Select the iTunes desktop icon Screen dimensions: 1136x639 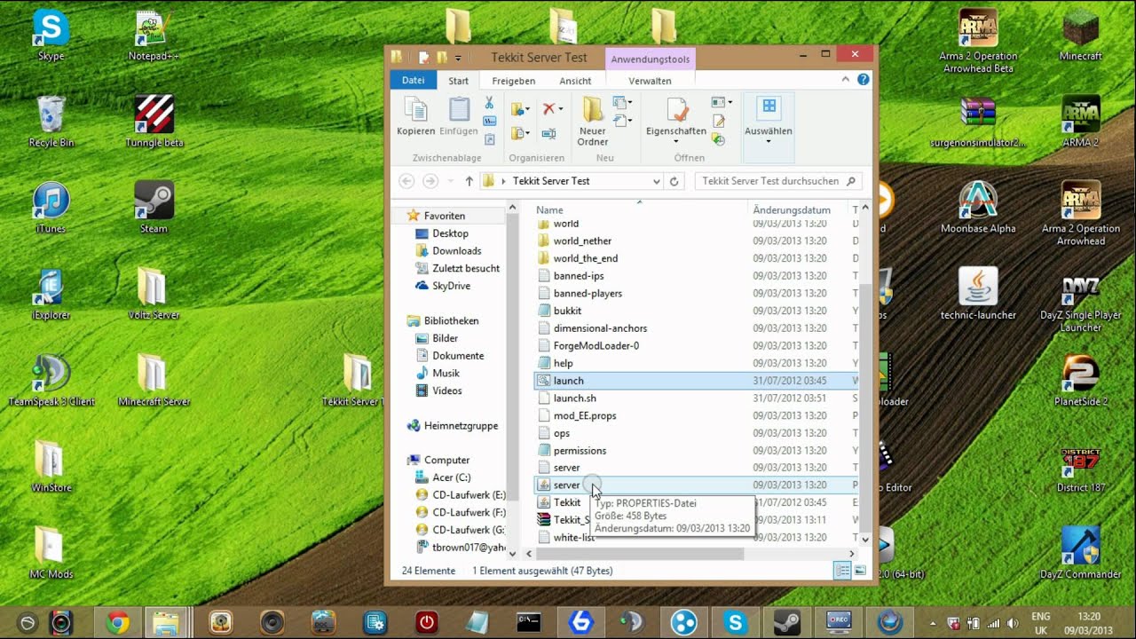[x=51, y=208]
